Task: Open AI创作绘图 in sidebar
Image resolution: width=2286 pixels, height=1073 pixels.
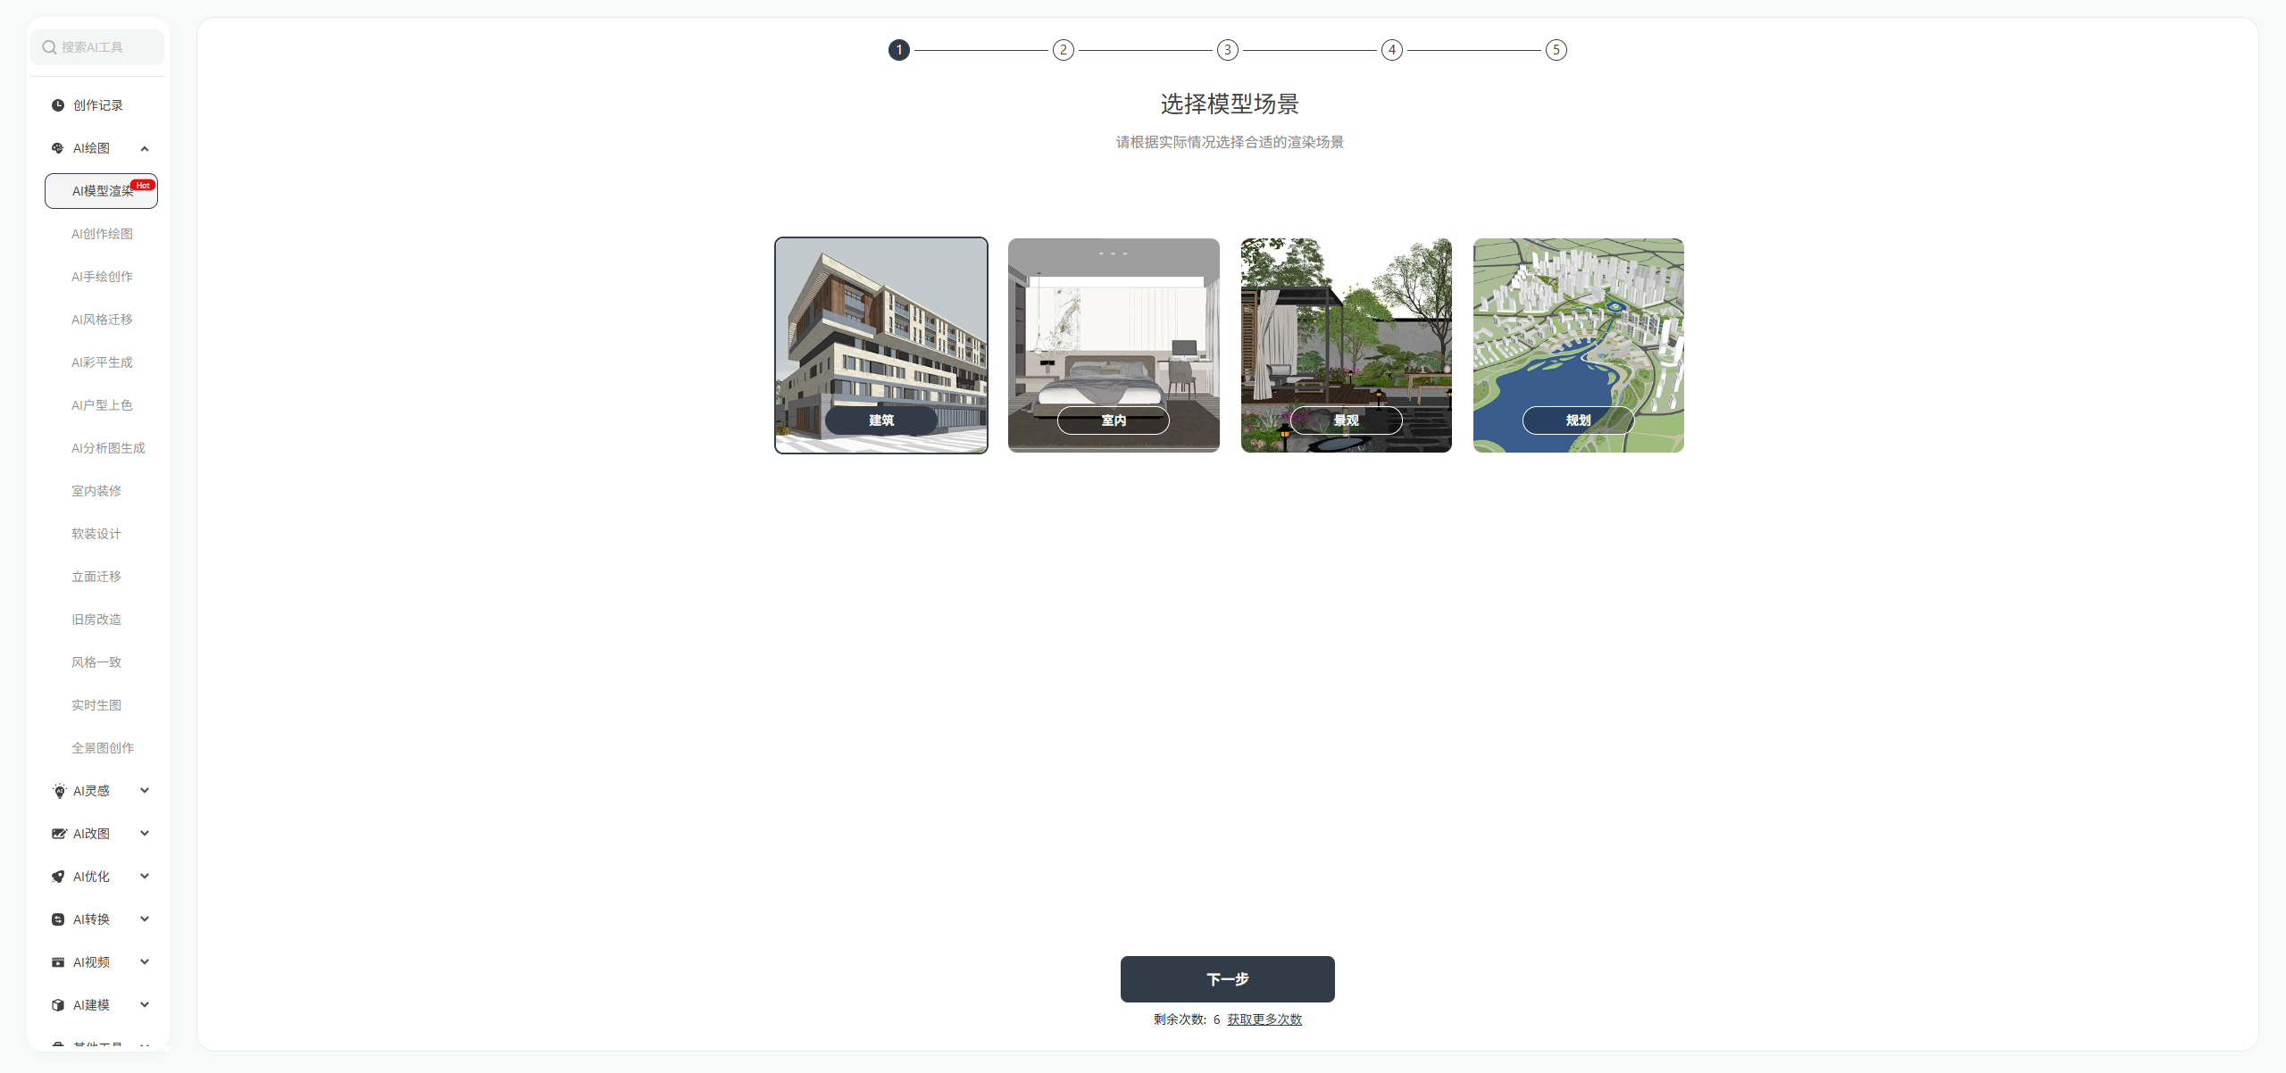Action: (102, 234)
